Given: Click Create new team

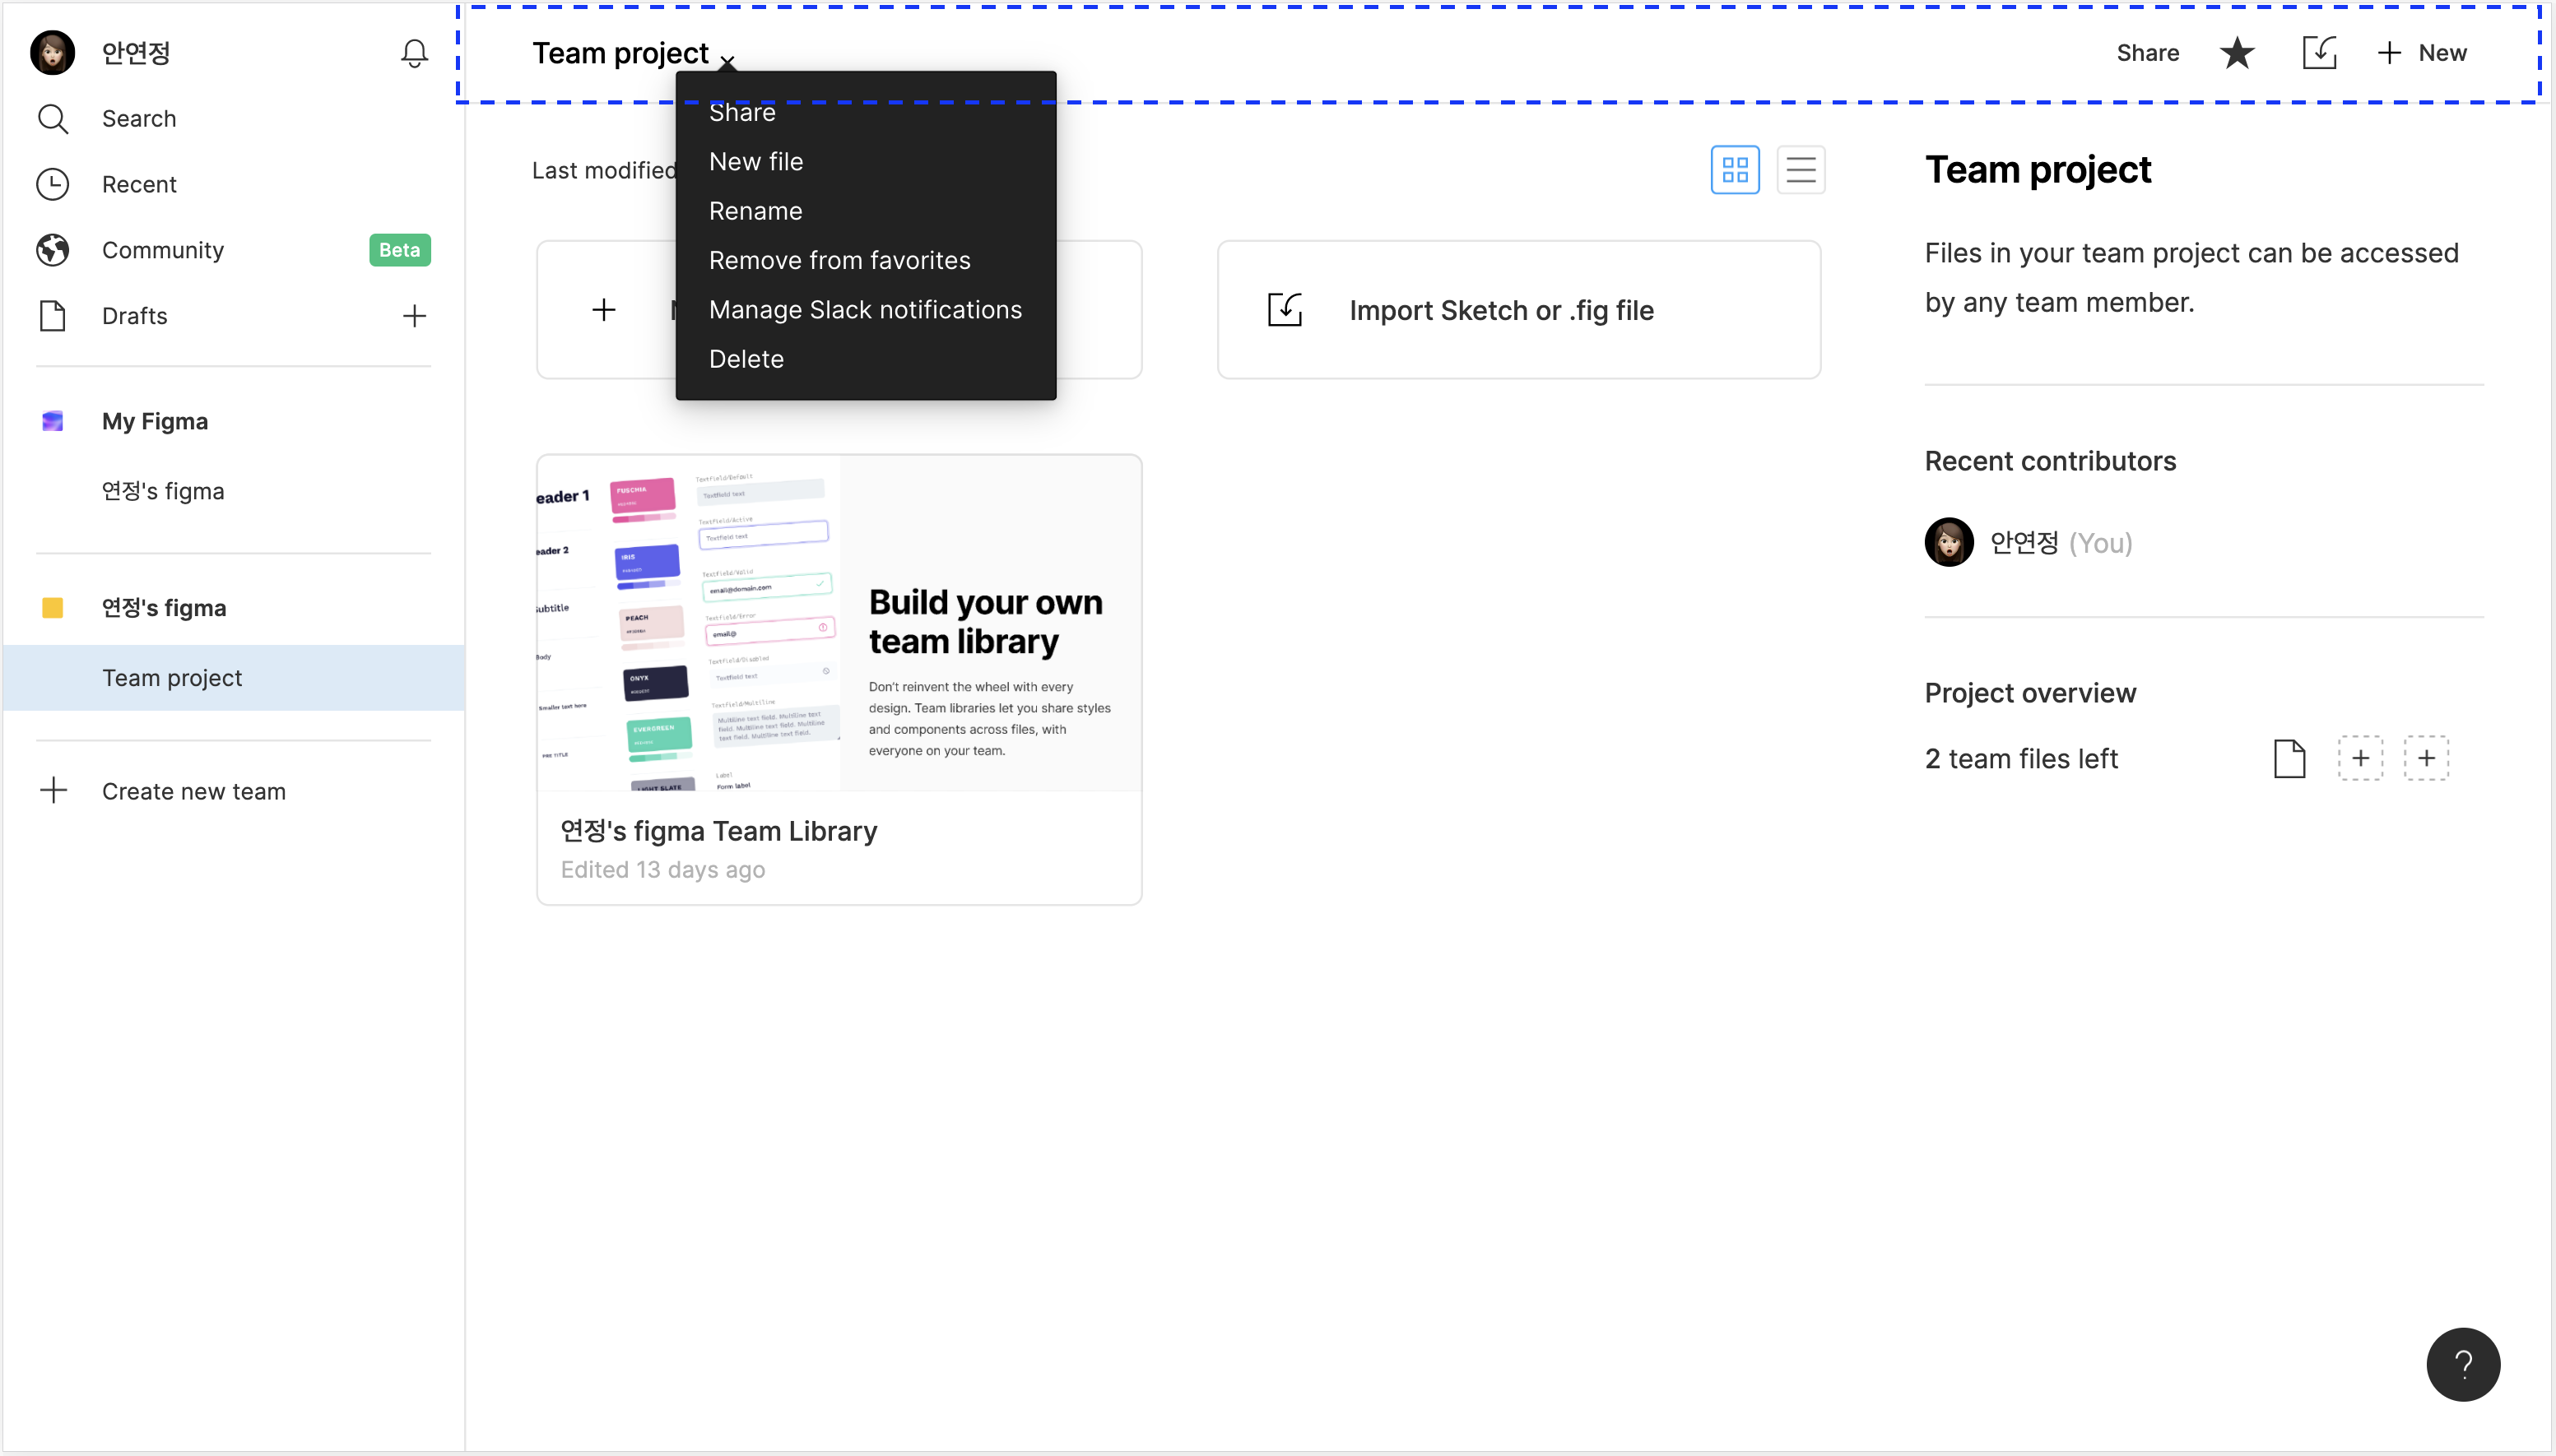Looking at the screenshot, I should [193, 791].
